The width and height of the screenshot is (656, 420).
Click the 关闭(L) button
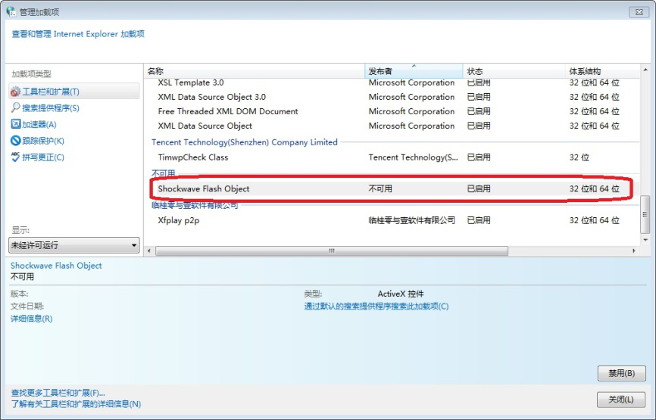click(621, 400)
